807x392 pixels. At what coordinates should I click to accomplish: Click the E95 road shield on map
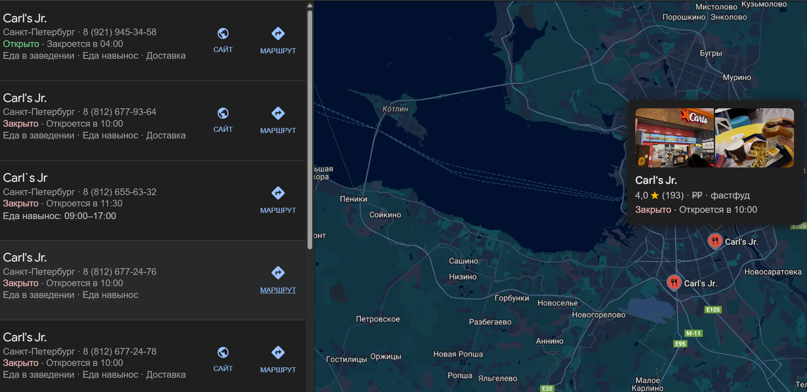point(680,344)
